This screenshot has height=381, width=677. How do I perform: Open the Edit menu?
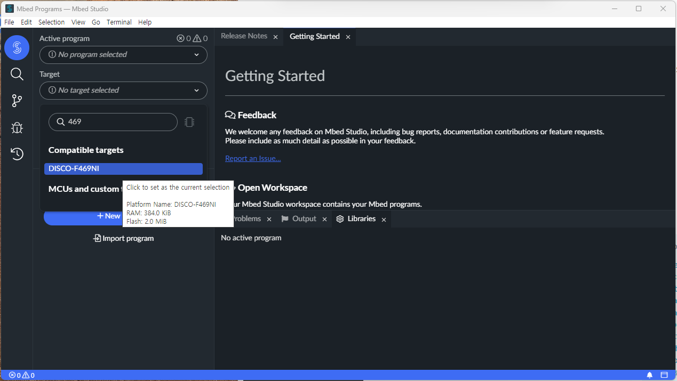point(26,22)
